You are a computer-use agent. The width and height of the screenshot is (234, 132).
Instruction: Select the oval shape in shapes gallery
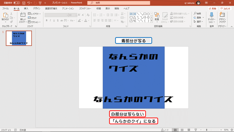[x=148, y=14]
